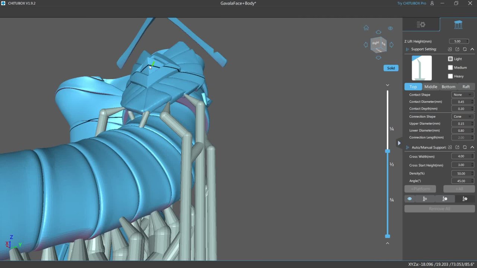Viewport: 477px width, 268px height.
Task: Open the Connection Shape dropdown
Action: coord(462,117)
